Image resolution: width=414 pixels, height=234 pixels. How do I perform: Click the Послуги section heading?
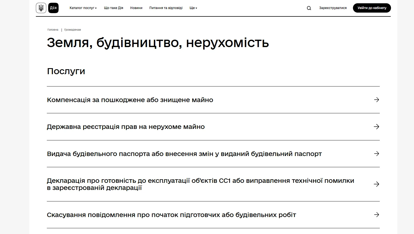(x=66, y=71)
